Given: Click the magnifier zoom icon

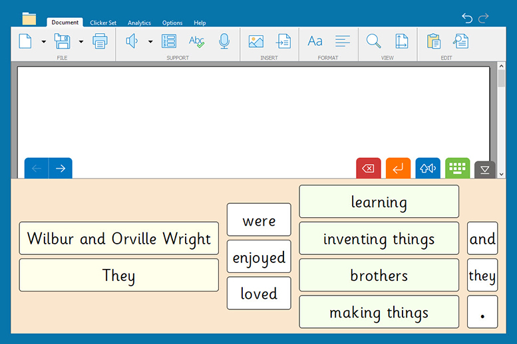Looking at the screenshot, I should (374, 42).
